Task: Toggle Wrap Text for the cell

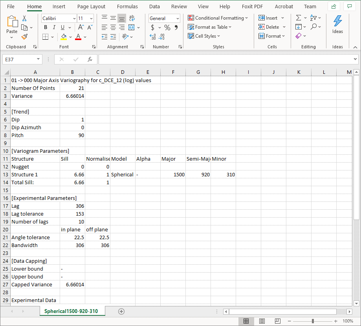Action: 132,18
